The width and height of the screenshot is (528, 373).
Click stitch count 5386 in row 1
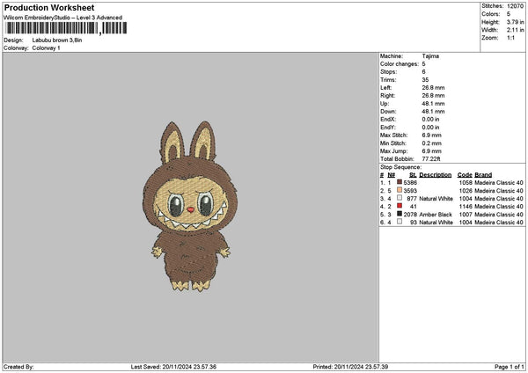point(410,182)
